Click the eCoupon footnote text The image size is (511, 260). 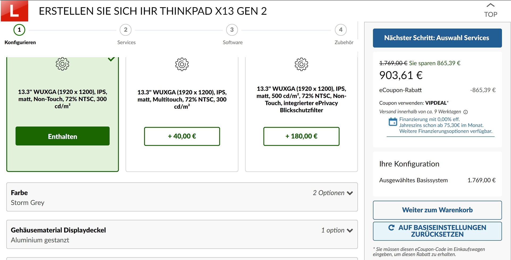[x=429, y=252]
